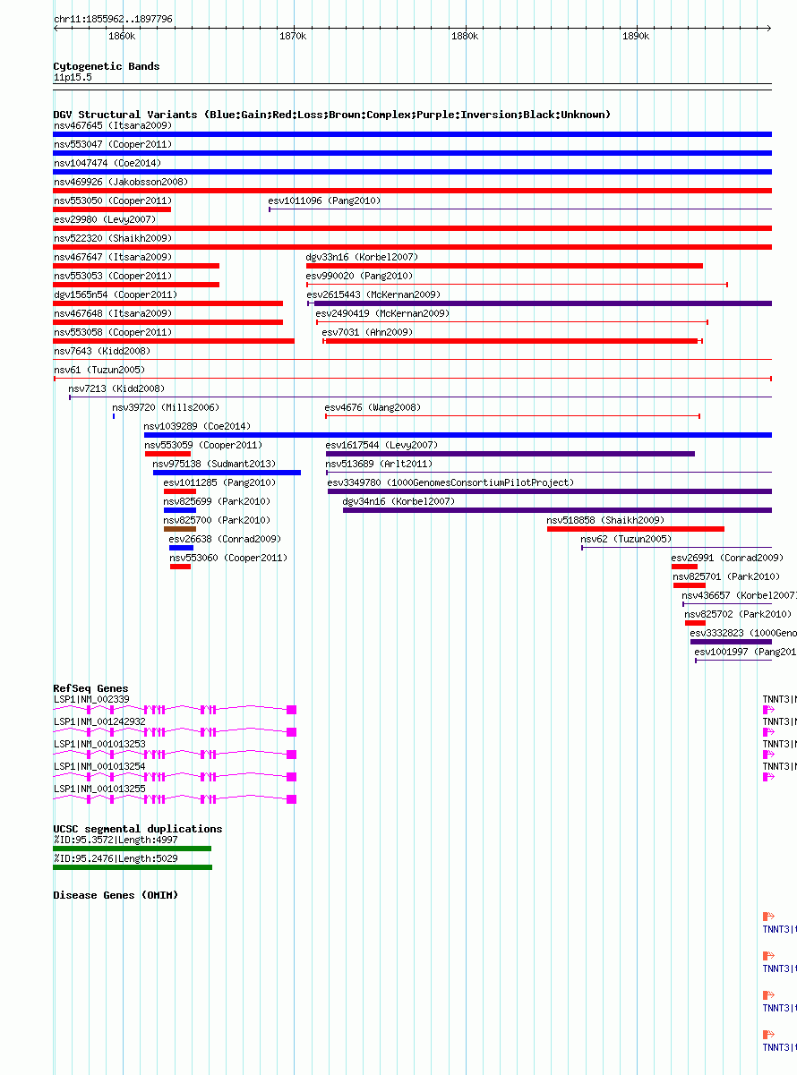This screenshot has height=1075, width=797.
Task: Click the esv2615443 (McKernan2009) label
Action: (x=373, y=294)
